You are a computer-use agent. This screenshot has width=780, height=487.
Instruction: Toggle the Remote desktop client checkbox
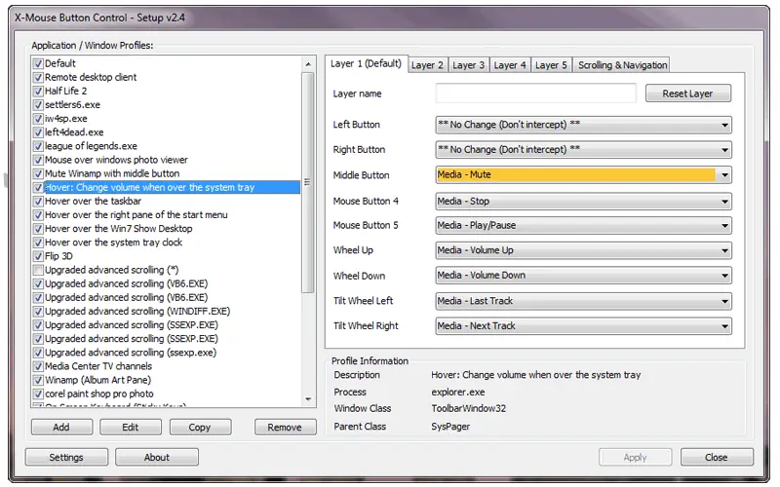[x=38, y=78]
